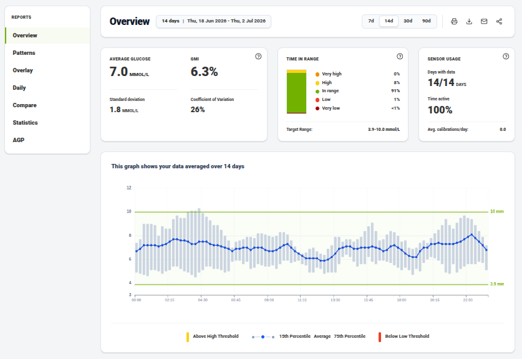Viewport: 522px width, 359px height.
Task: Open the Overlay report
Action: click(x=47, y=70)
